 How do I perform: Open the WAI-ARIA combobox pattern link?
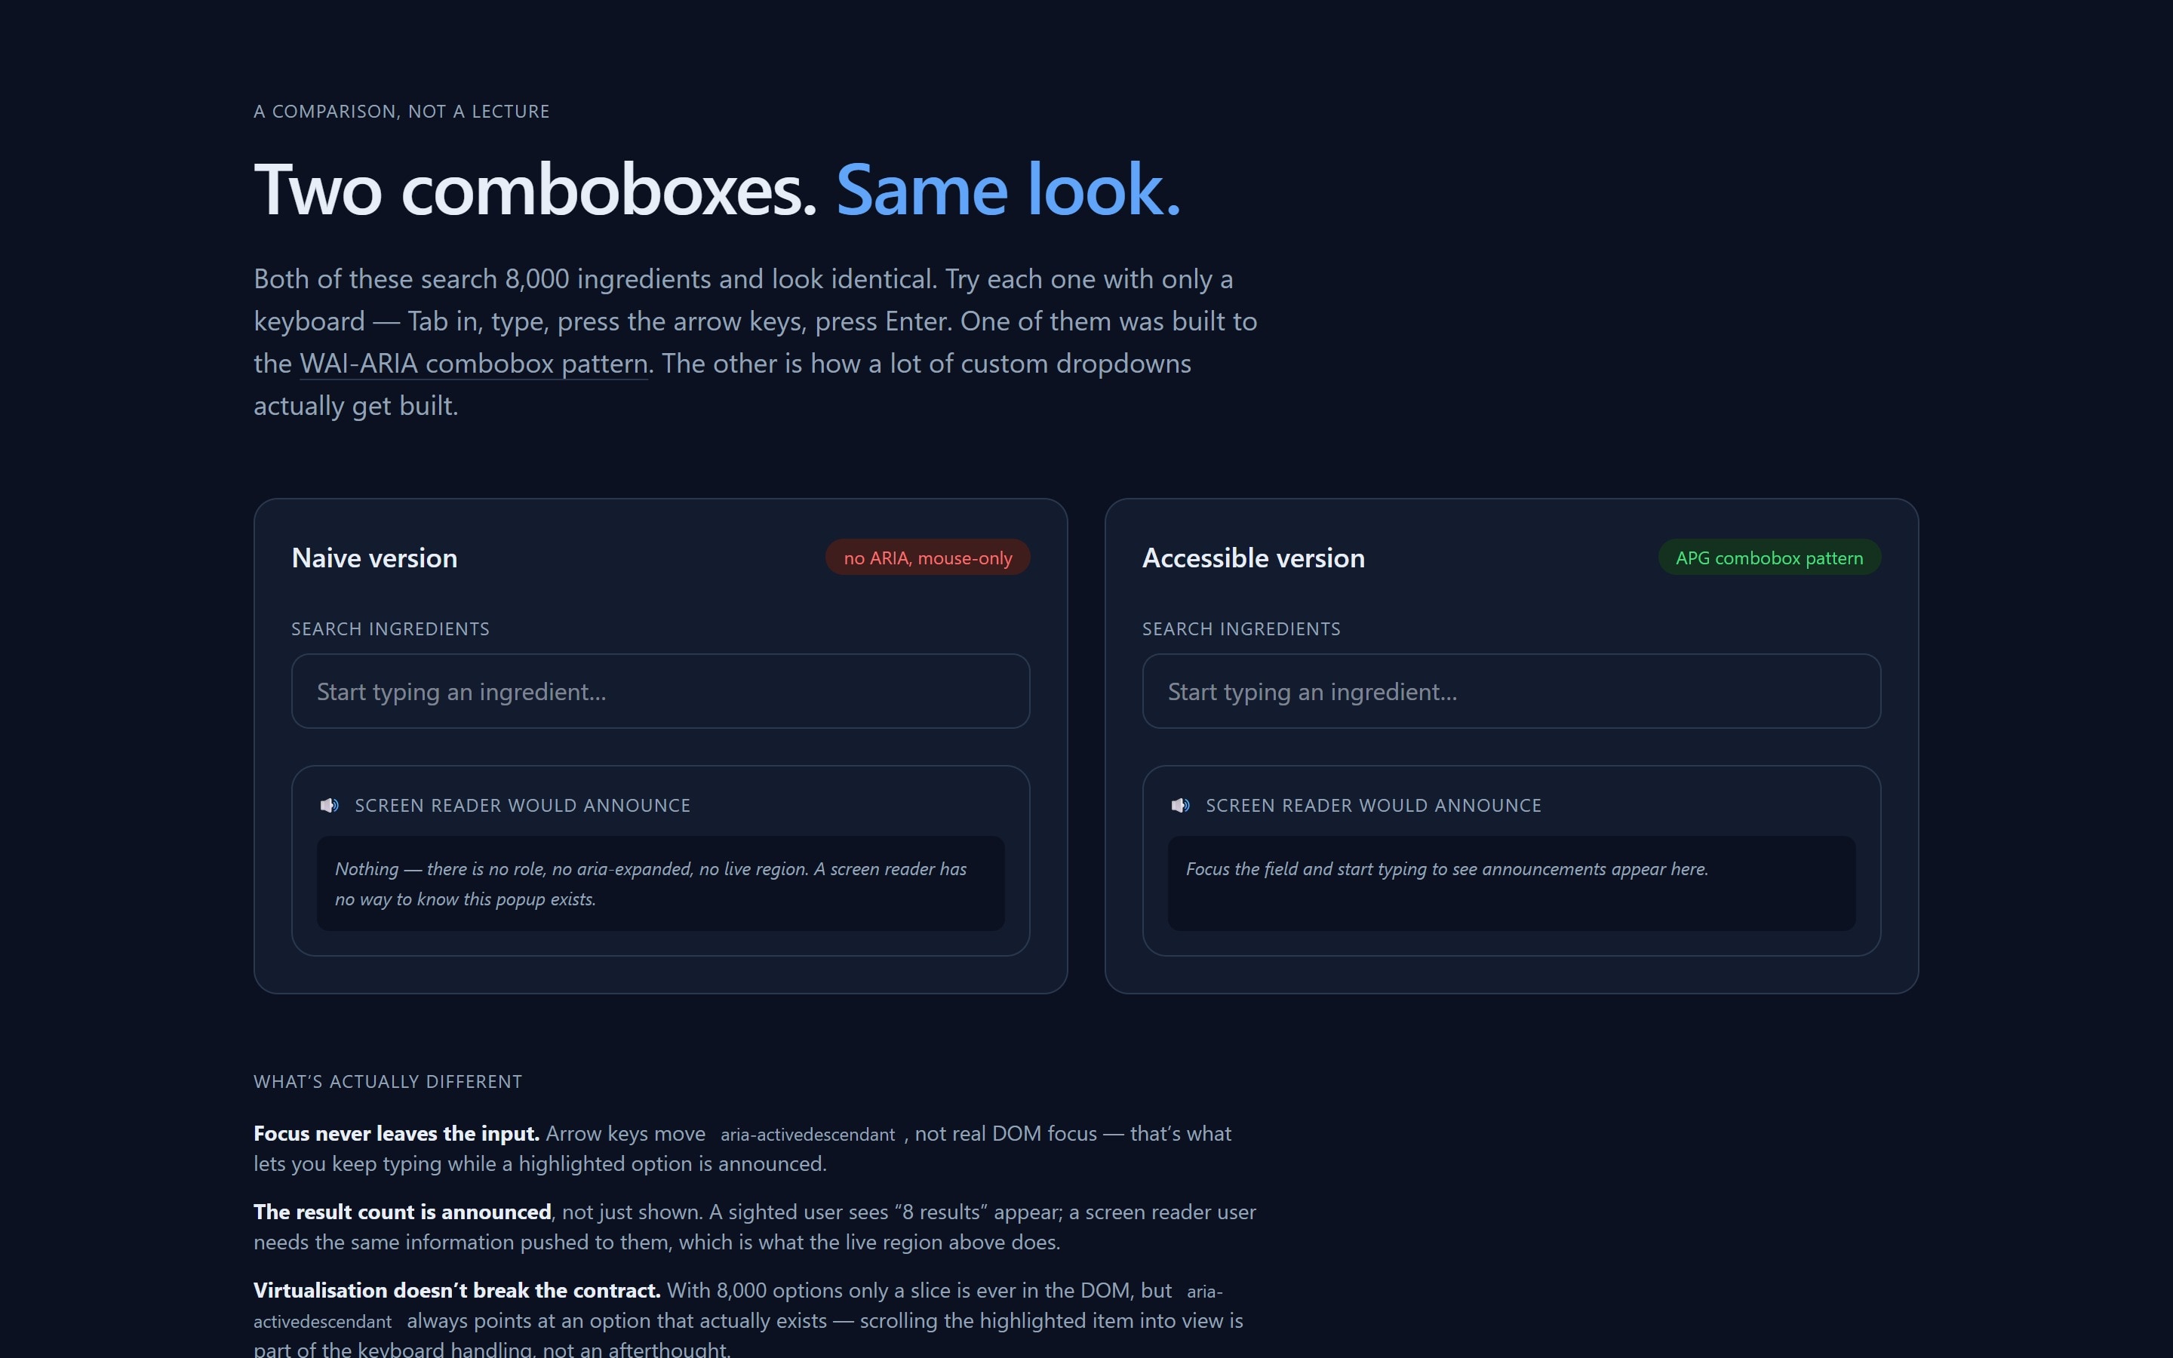point(473,364)
